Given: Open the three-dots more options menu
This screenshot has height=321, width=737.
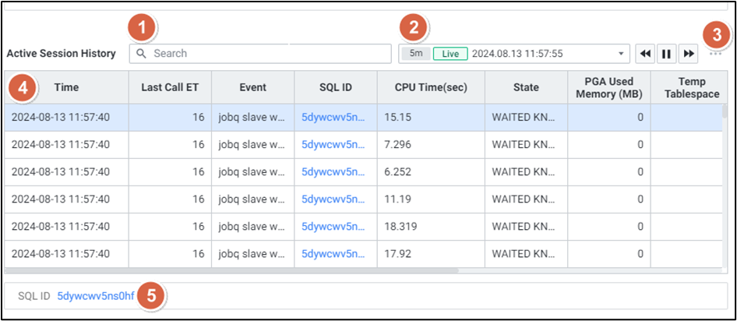Looking at the screenshot, I should tap(715, 54).
